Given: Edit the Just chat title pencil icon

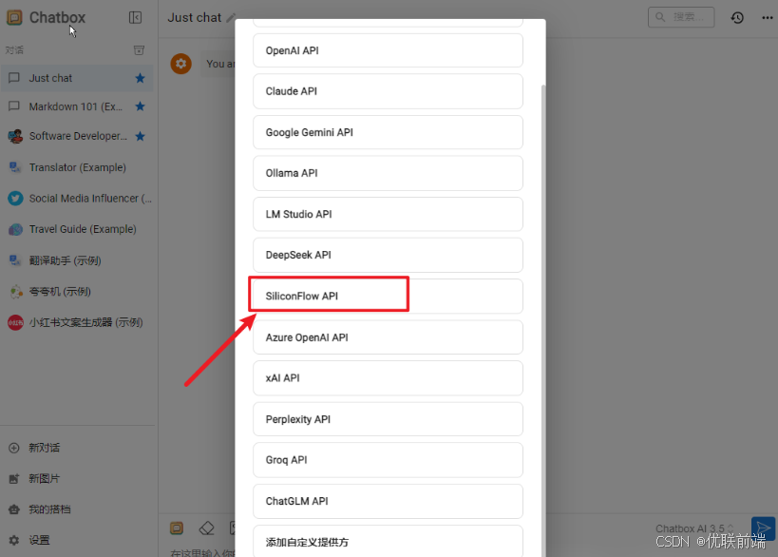Looking at the screenshot, I should (x=231, y=18).
